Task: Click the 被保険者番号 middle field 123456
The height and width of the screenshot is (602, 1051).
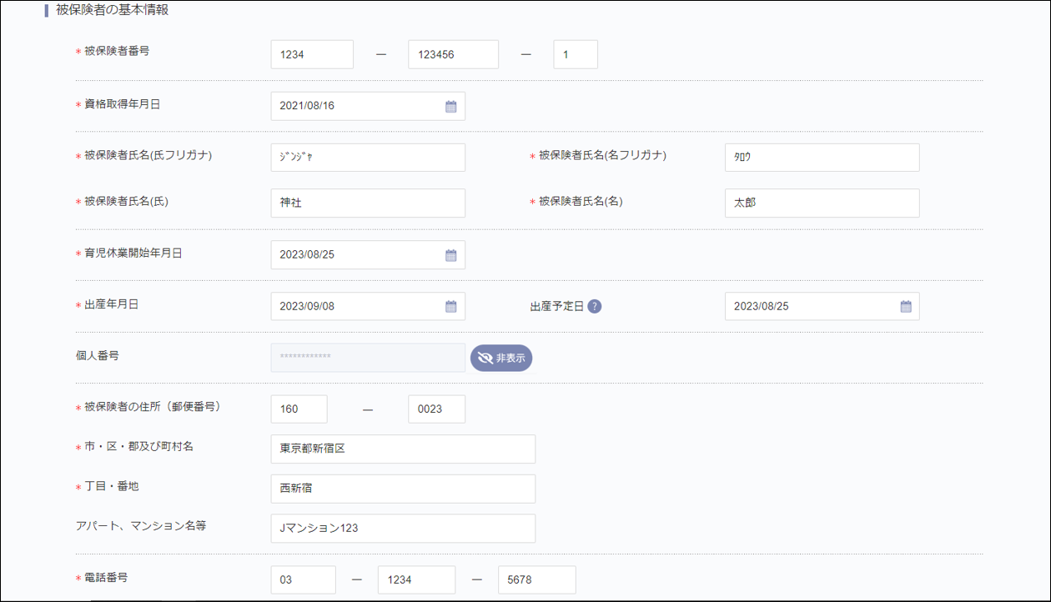Action: pyautogui.click(x=453, y=54)
